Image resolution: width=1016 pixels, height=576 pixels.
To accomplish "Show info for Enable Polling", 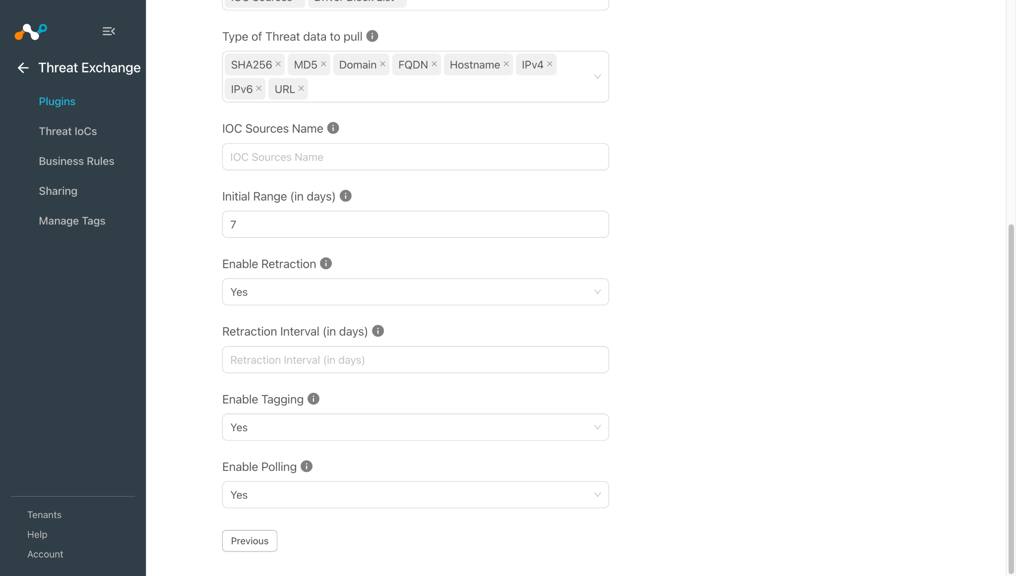I will coord(307,466).
